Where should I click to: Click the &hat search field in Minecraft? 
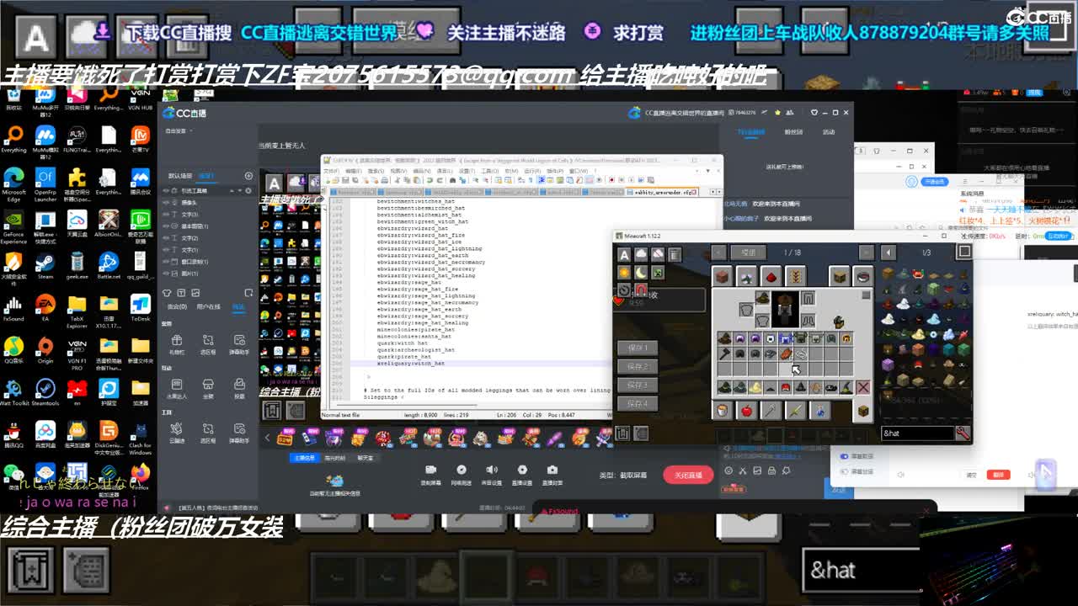coord(917,433)
